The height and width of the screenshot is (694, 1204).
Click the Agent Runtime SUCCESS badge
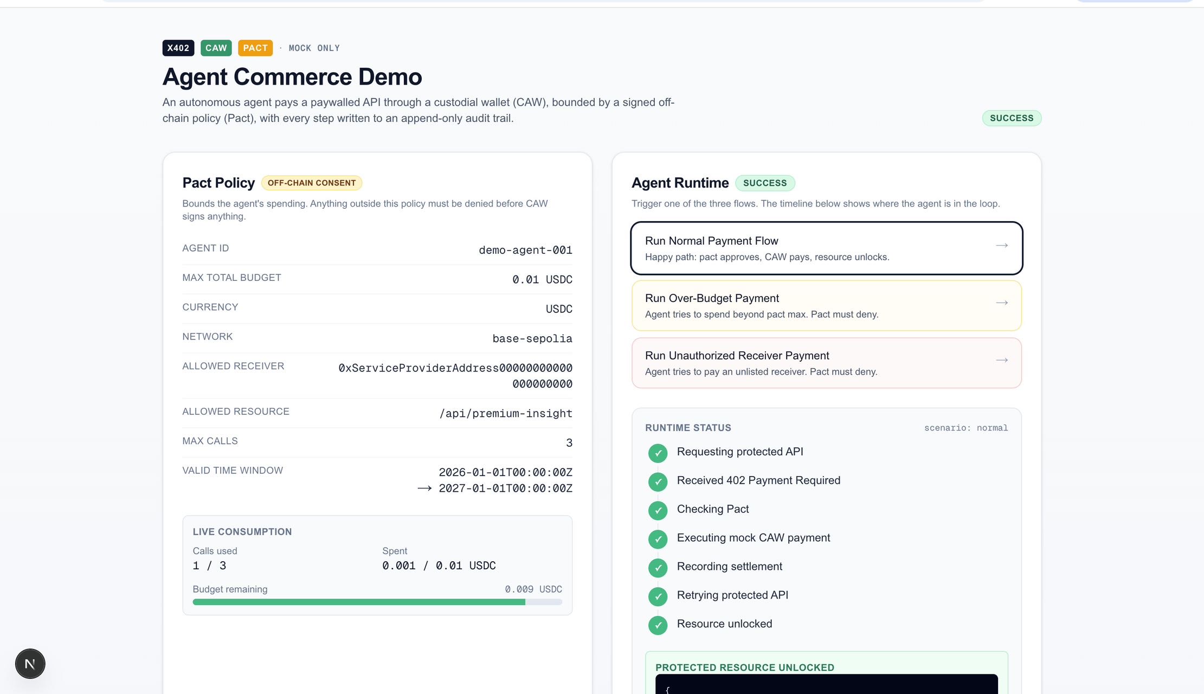pos(765,183)
